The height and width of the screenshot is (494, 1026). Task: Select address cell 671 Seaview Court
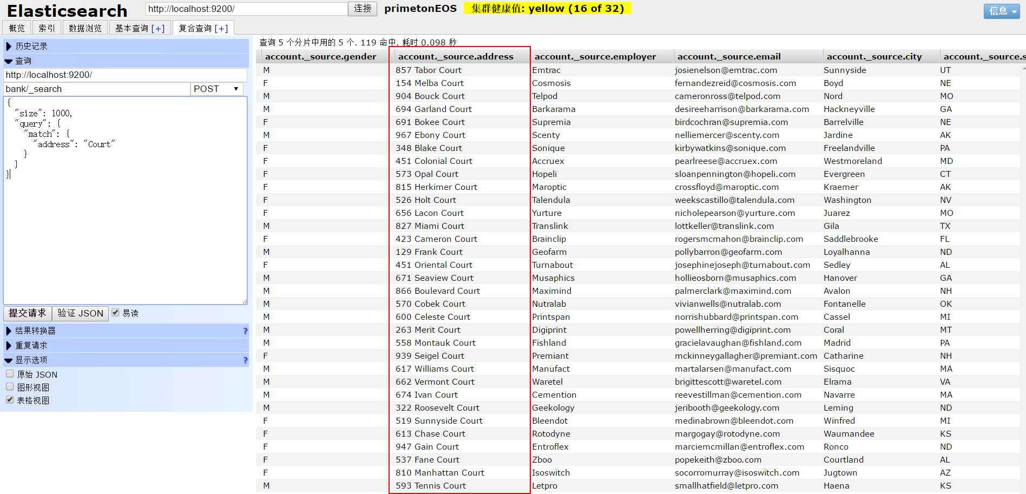435,278
